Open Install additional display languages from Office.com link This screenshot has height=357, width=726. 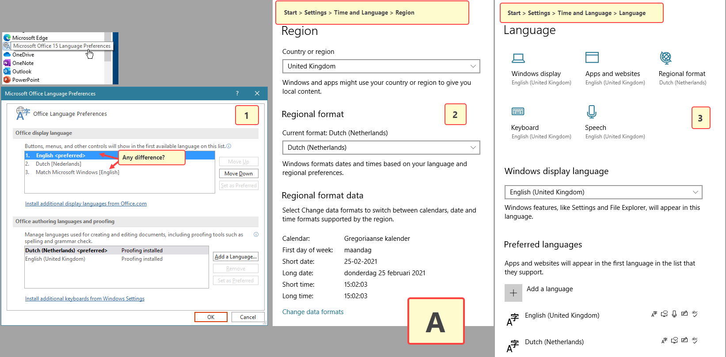(86, 204)
